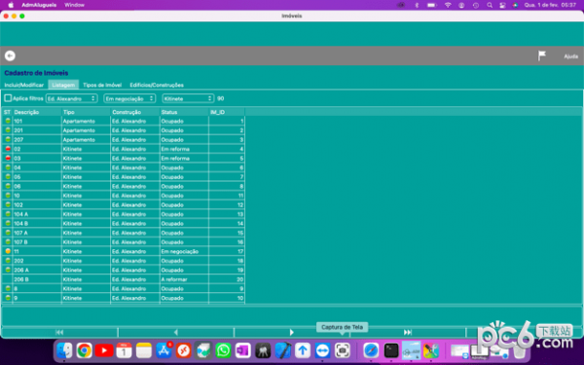Jump to first record navigation button
The image size is (584, 365).
[59, 332]
